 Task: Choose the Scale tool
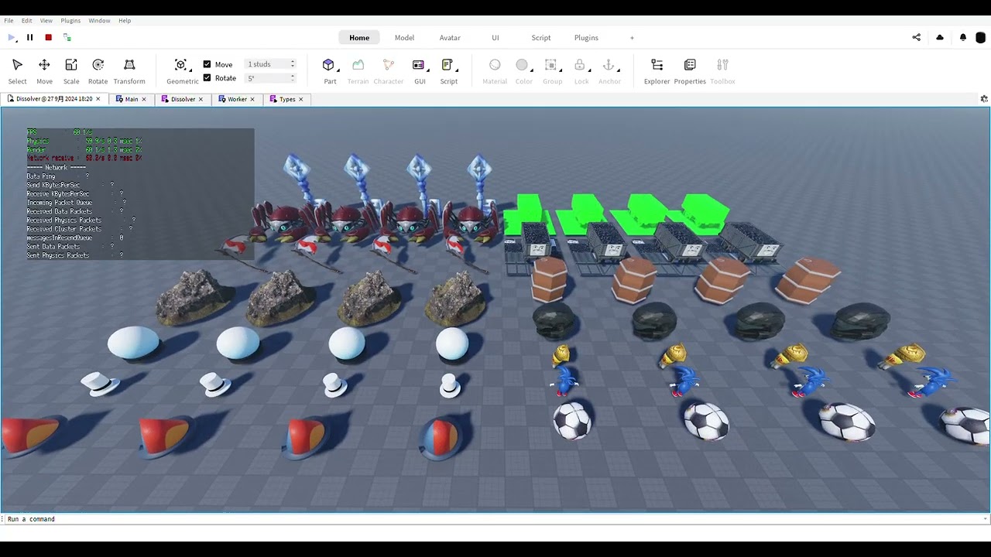[x=71, y=70]
